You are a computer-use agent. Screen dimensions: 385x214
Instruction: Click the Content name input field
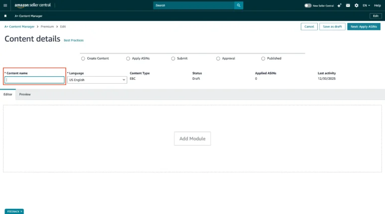(x=35, y=80)
